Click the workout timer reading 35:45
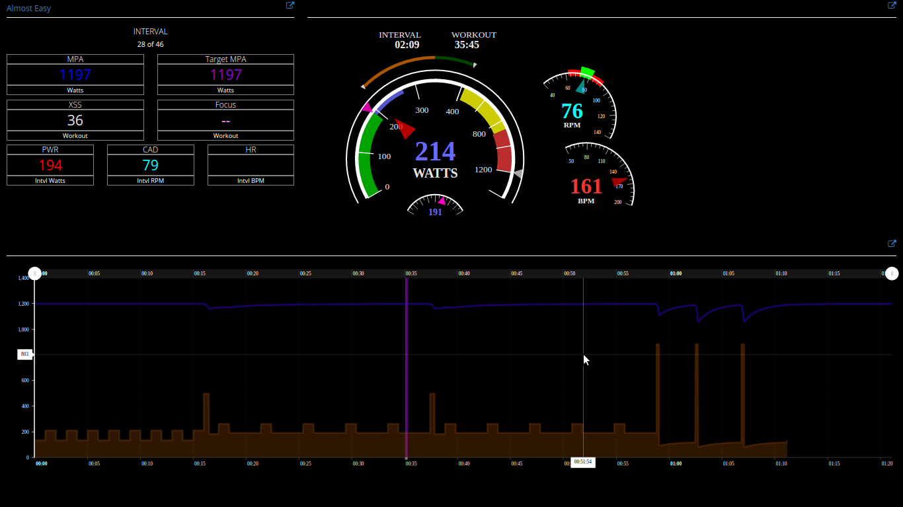This screenshot has width=903, height=507. pyautogui.click(x=467, y=45)
